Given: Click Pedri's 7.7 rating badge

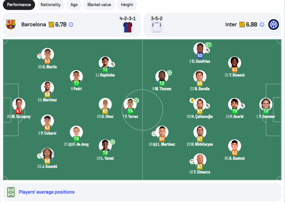Looking at the screenshot, I should point(76,83).
